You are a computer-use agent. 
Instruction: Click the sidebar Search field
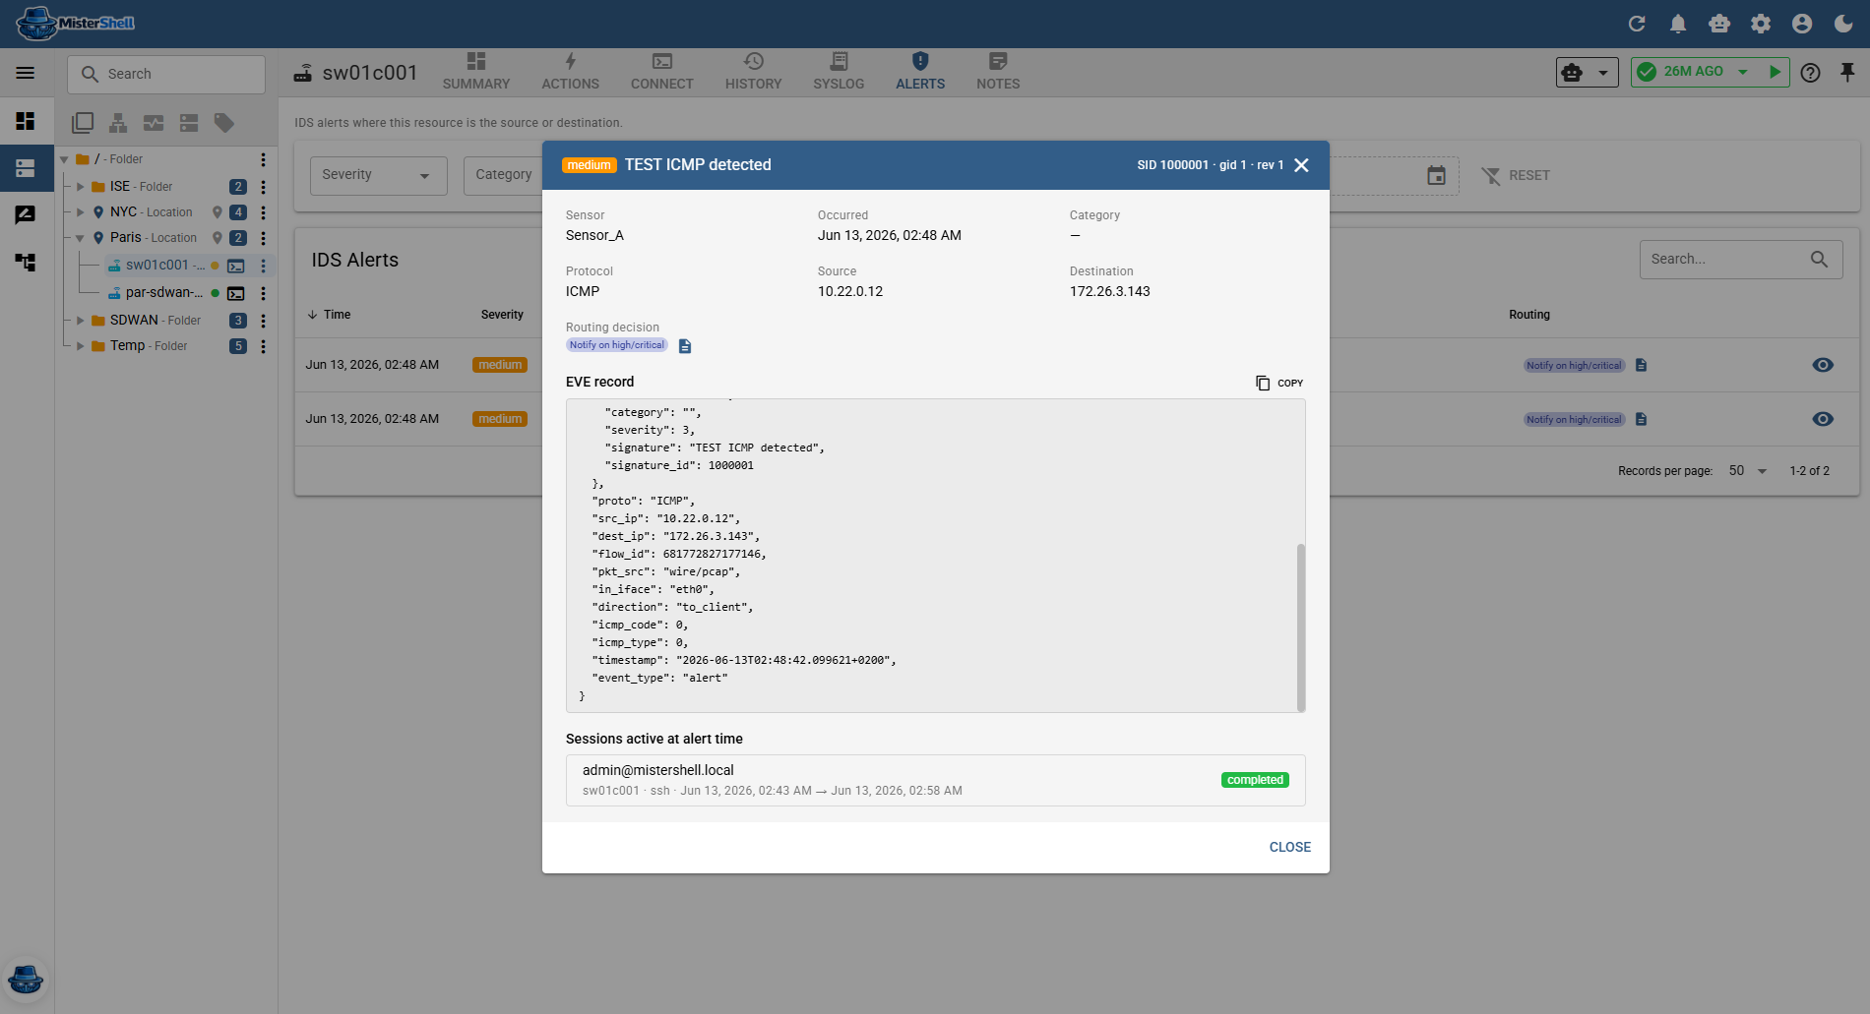point(166,74)
